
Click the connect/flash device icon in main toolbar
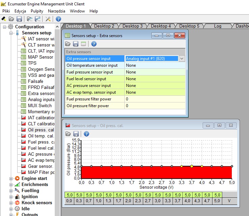pyautogui.click(x=3, y=19)
